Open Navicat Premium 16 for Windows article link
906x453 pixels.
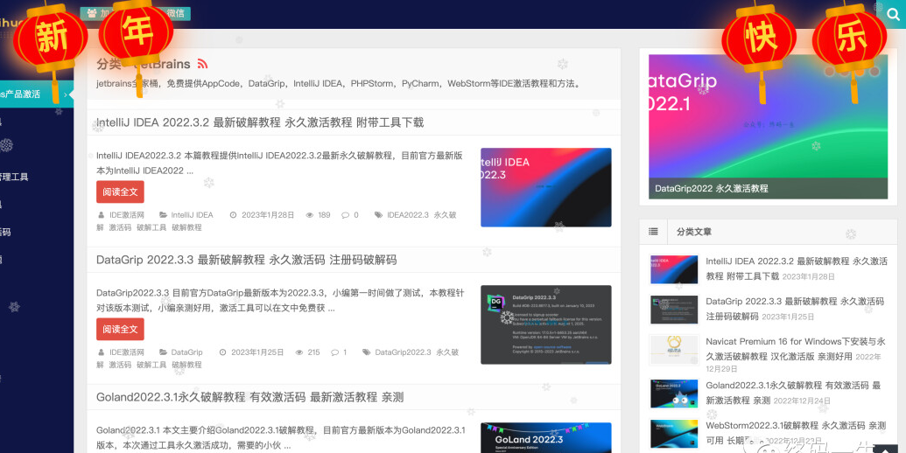click(795, 349)
